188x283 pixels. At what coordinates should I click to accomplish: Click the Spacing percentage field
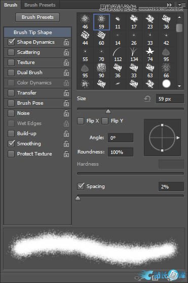click(x=171, y=186)
